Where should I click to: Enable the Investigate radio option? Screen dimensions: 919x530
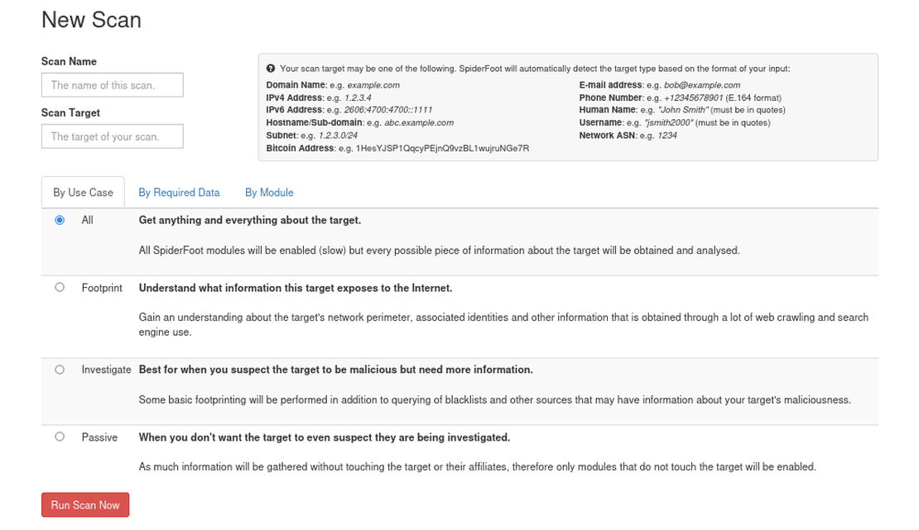pyautogui.click(x=60, y=370)
